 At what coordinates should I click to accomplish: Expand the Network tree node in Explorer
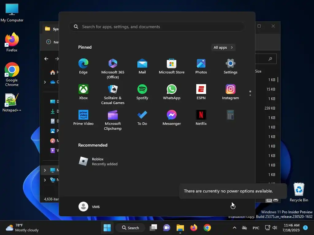45,180
